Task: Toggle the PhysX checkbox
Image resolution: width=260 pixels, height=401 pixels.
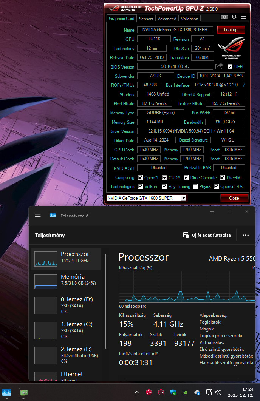Action: tap(195, 186)
